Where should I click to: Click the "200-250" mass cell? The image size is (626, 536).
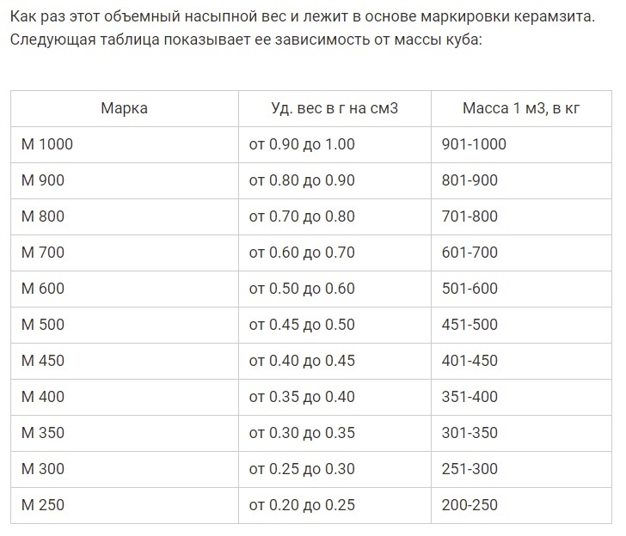pyautogui.click(x=470, y=505)
